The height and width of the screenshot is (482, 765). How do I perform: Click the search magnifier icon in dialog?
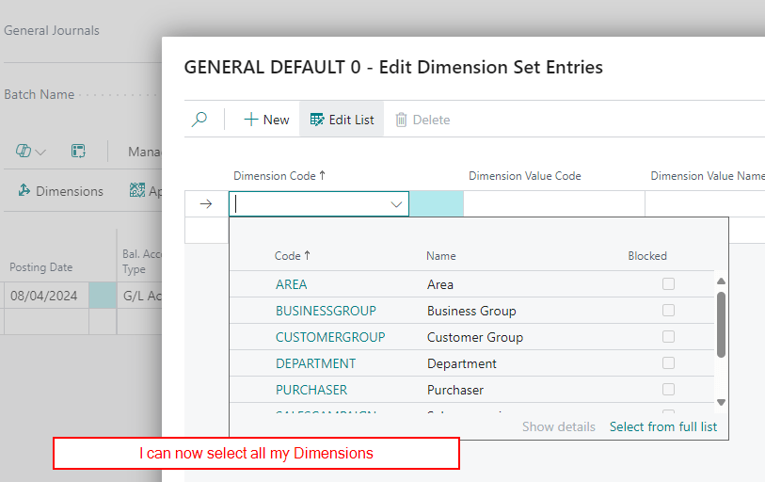tap(199, 120)
